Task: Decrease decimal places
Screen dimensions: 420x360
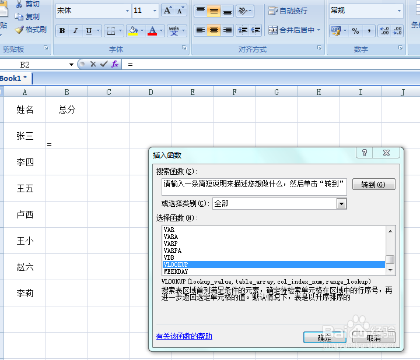Action: pyautogui.click(x=397, y=31)
